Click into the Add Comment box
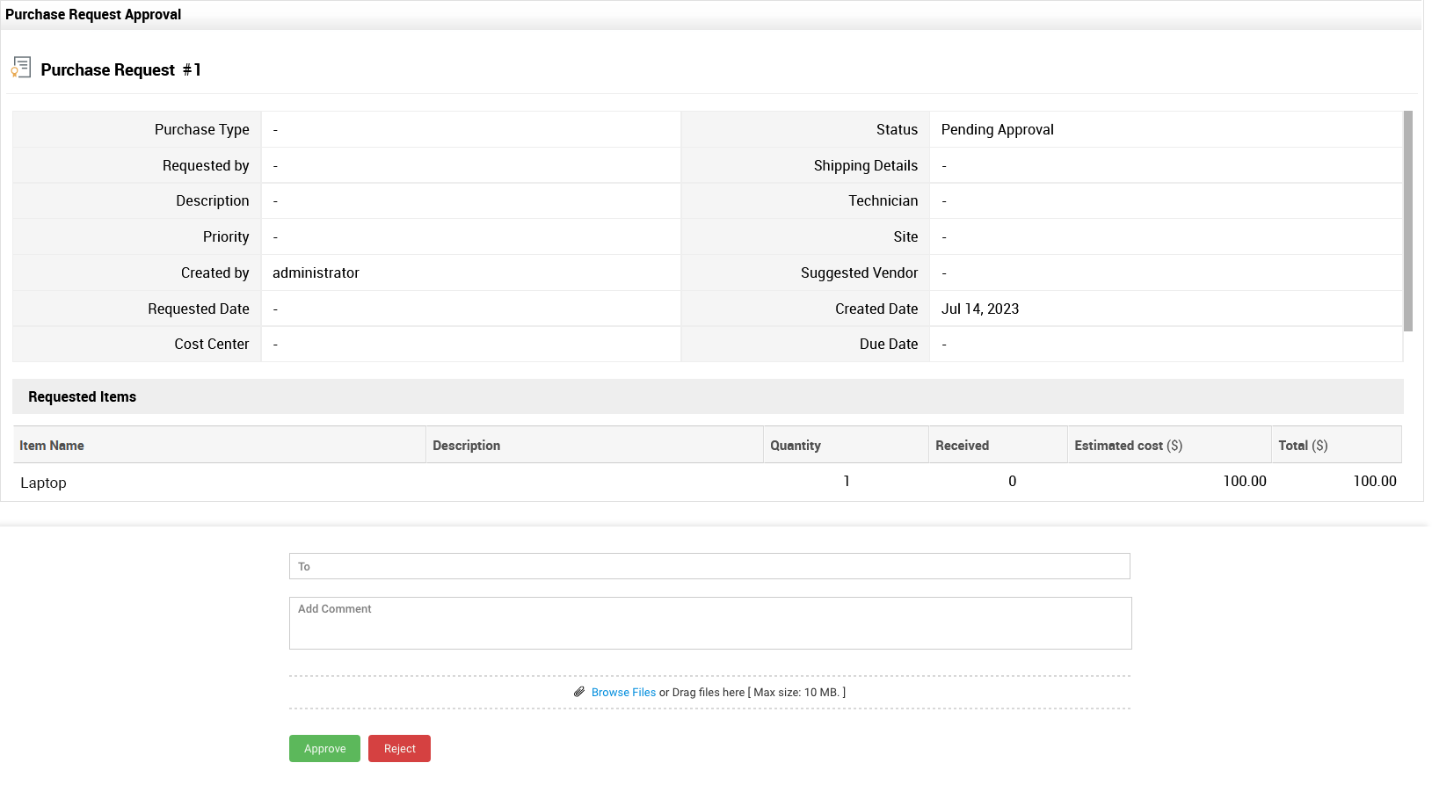The image size is (1432, 792). pyautogui.click(x=709, y=623)
